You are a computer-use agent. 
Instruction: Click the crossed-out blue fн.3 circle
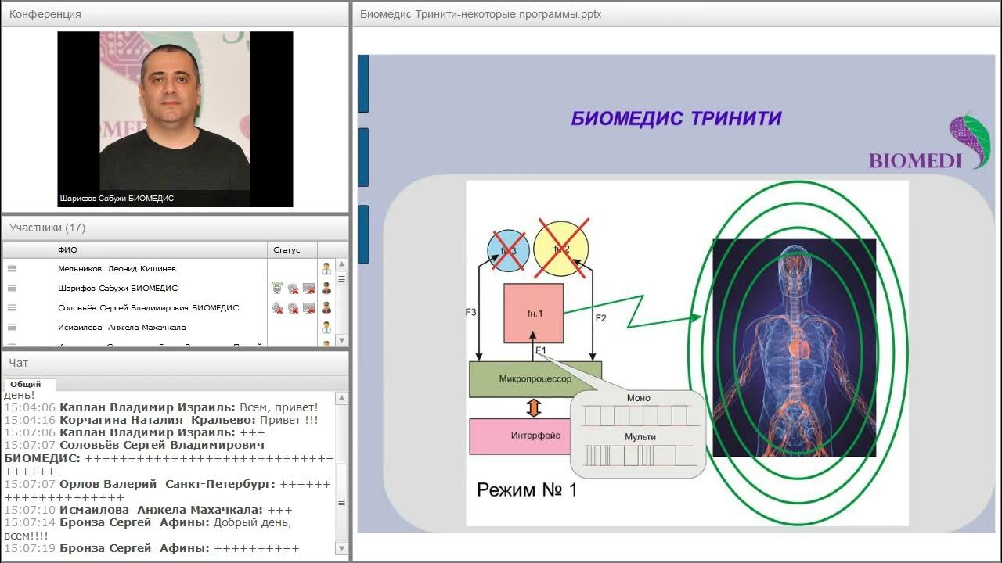click(x=509, y=250)
